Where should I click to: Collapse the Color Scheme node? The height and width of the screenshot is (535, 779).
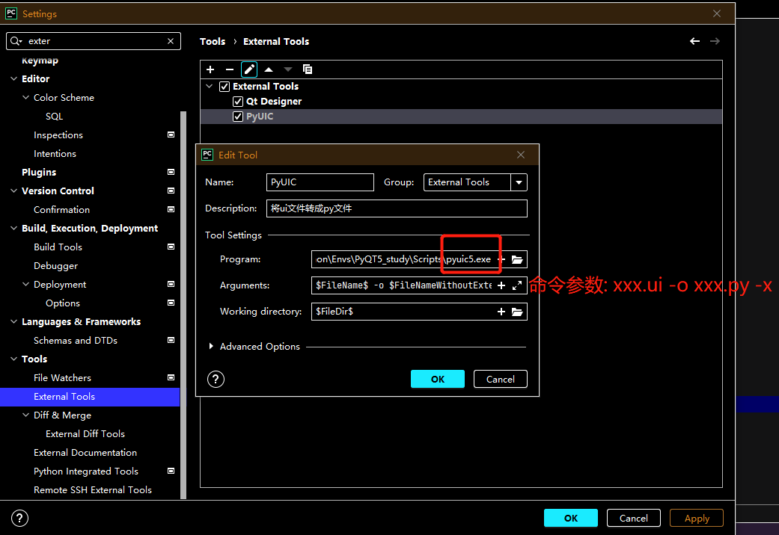26,98
